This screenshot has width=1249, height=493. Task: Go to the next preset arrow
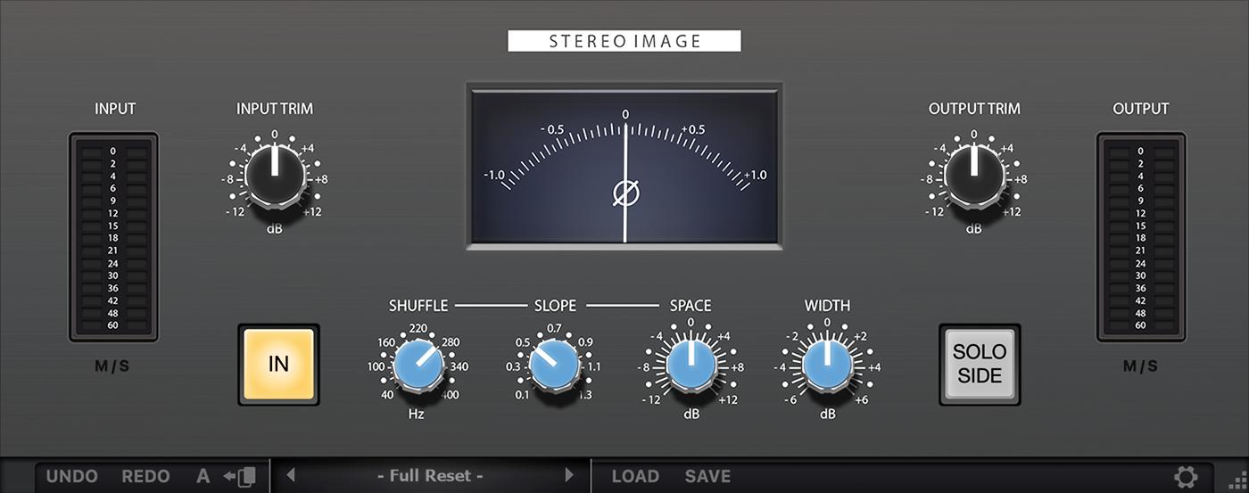pos(569,475)
